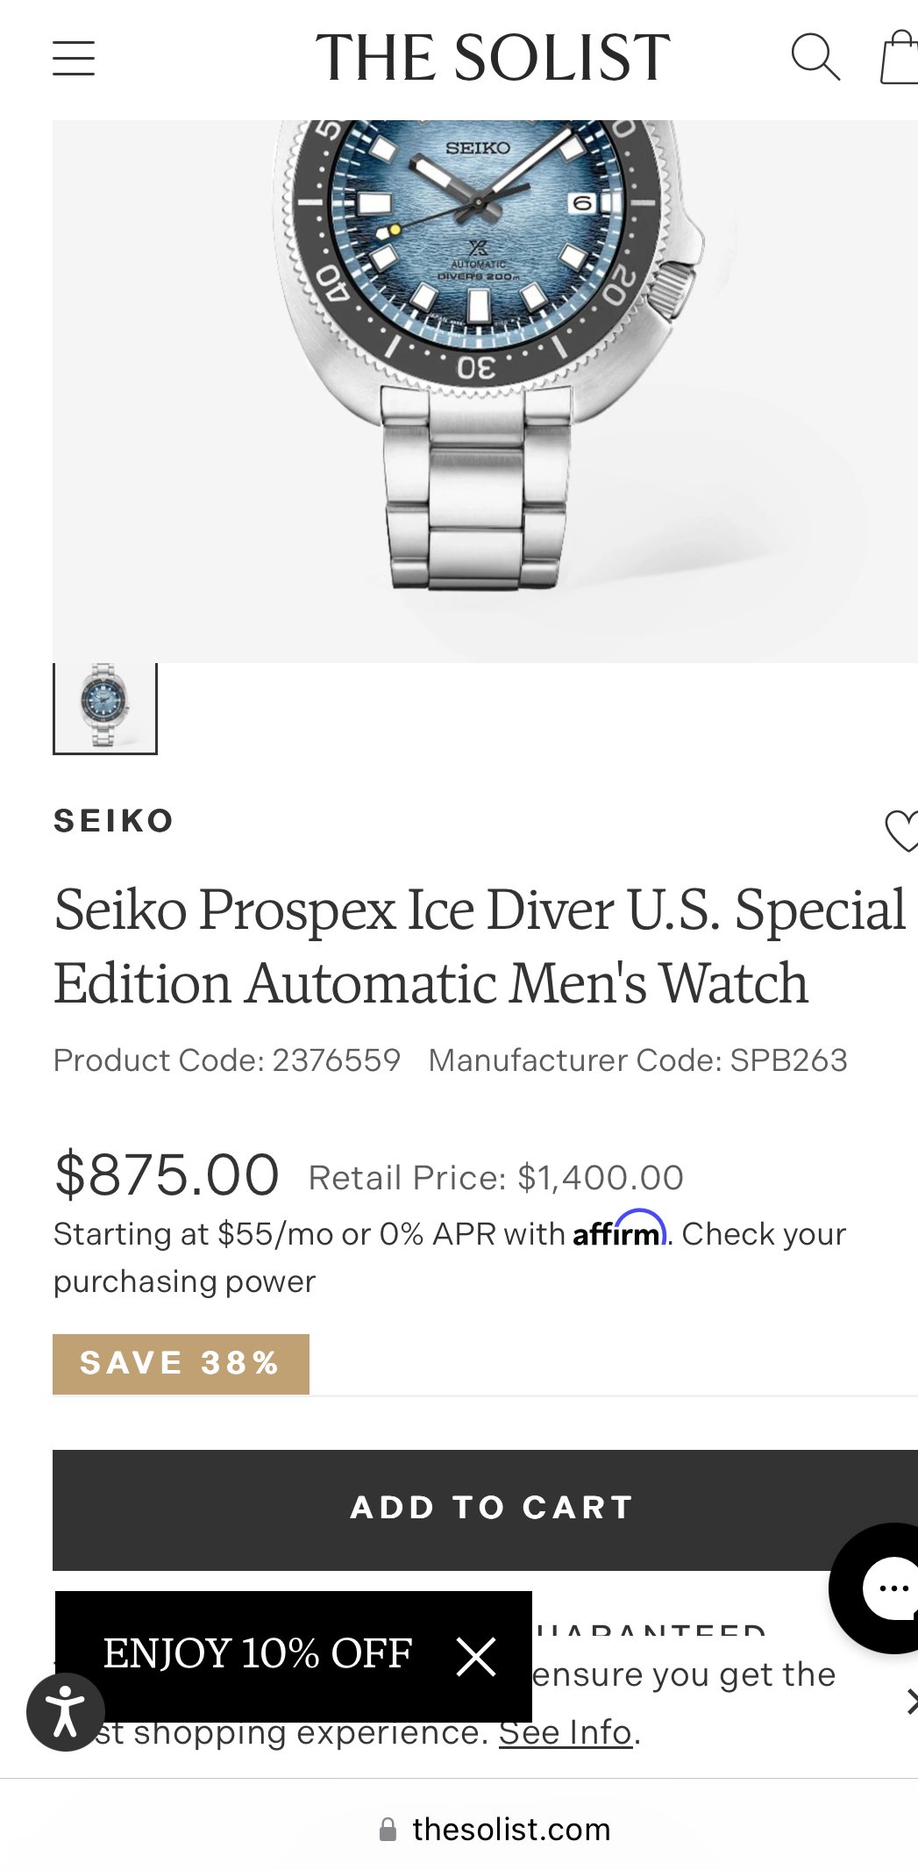
Task: Click the Save 38% badge
Action: point(181,1364)
